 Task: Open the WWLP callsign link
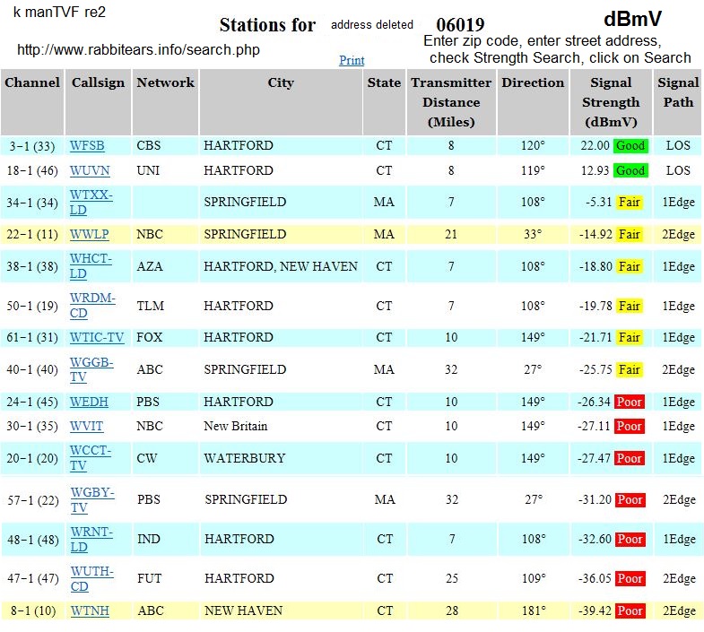click(x=89, y=235)
